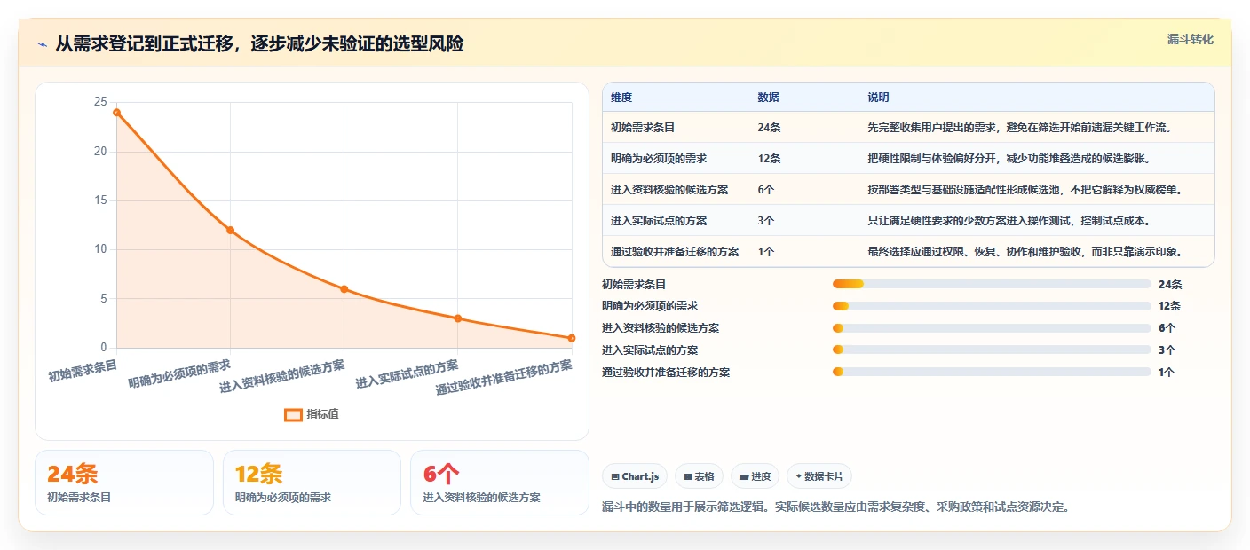
Task: Click the description starting 按部署类型与基础设施
Action: coord(1025,190)
